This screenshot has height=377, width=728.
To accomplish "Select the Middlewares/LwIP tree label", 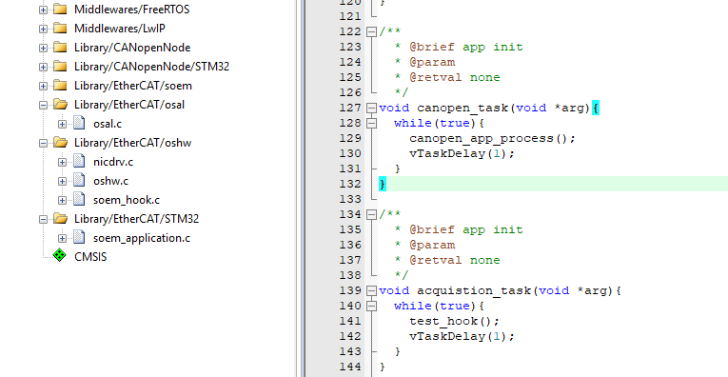I will [x=120, y=29].
